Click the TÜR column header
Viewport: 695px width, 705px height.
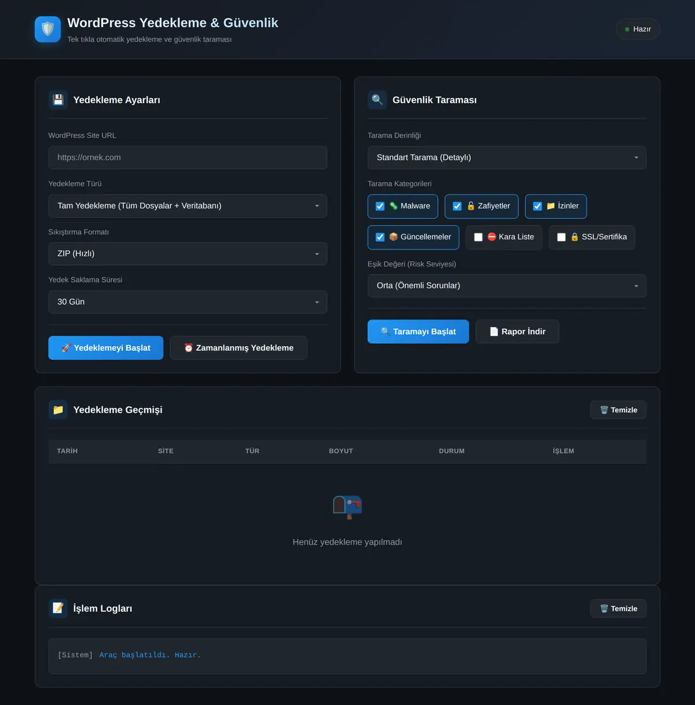pos(253,451)
